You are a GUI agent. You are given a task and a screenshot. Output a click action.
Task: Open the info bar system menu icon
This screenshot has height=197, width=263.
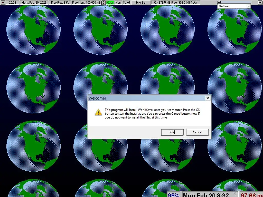pos(3,3)
